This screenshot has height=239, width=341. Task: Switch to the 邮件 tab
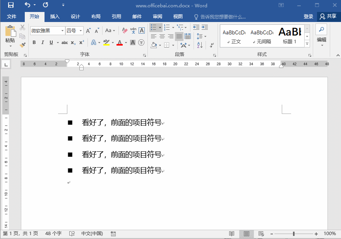137,17
